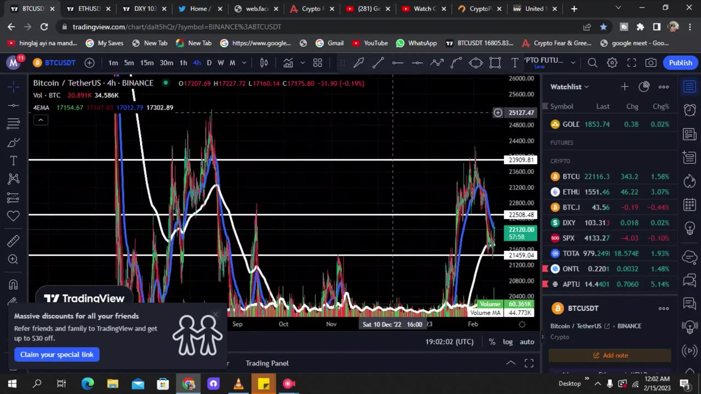
Task: Collapse the bottom Trading Panel
Action: click(x=510, y=363)
